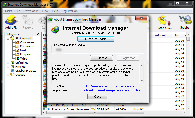The width and height of the screenshot is (195, 118).
Task: Click the 29.08 MB size cell
Action: click(103, 105)
